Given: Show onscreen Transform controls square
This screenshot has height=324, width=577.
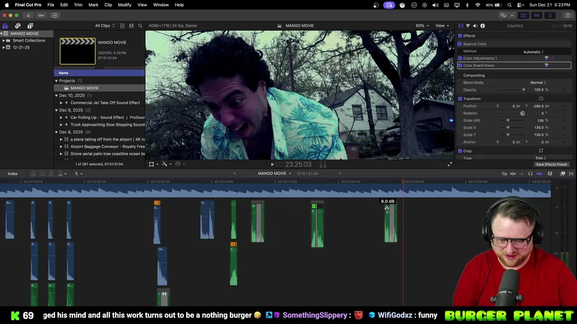Looking at the screenshot, I should pos(541,99).
